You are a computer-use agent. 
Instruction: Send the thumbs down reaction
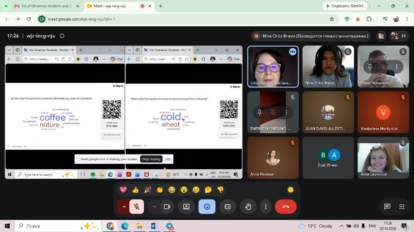point(221,190)
